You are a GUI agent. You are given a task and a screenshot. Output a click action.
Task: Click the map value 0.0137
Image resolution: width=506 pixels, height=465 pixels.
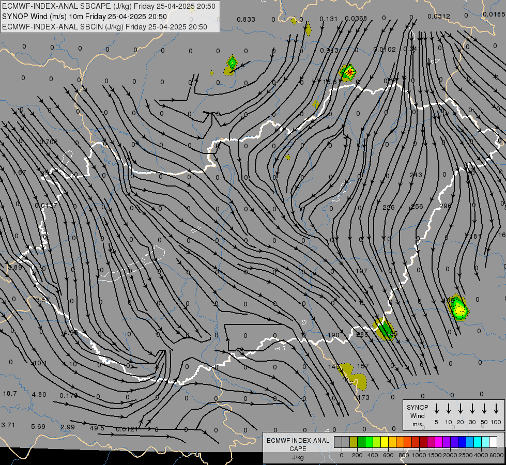pos(46,205)
